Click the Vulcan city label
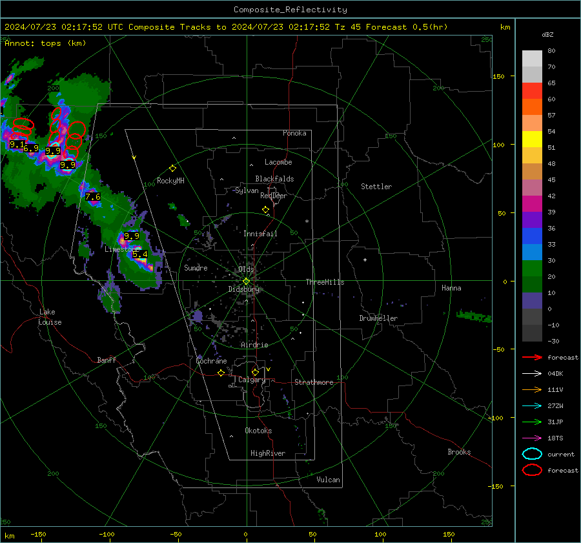Viewport: 581px width, 543px height. point(328,480)
